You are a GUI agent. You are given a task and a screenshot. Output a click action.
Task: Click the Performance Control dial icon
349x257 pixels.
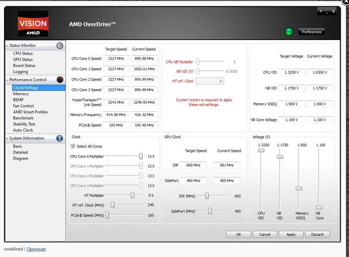pos(60,80)
